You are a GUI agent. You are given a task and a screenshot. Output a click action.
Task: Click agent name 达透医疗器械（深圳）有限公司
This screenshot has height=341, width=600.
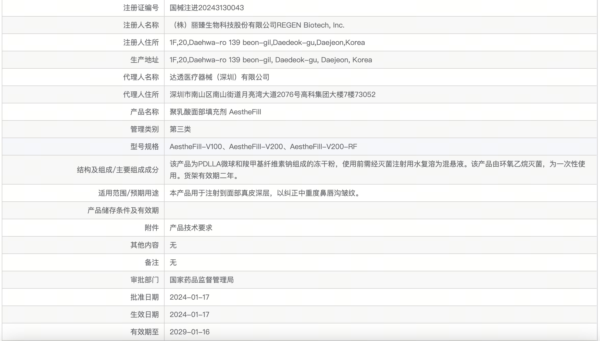(x=219, y=77)
